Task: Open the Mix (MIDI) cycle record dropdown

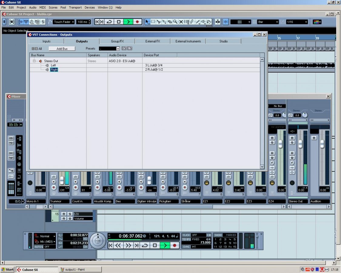Action: point(45,241)
